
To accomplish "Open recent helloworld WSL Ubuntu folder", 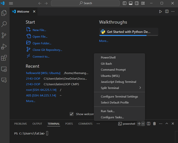I will pyautogui.click(x=43, y=73).
